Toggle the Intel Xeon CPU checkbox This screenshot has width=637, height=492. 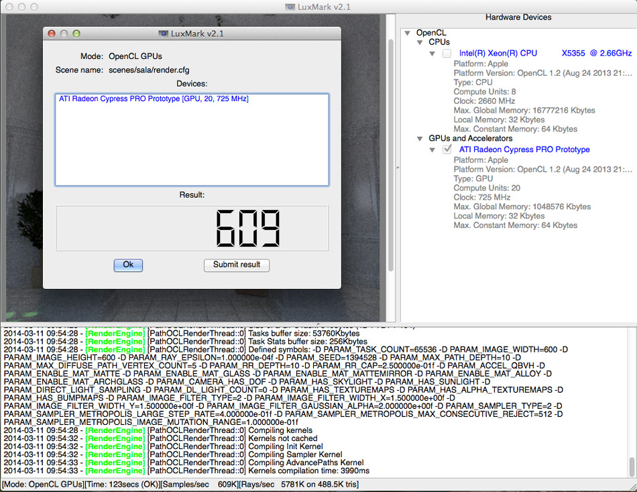(x=447, y=53)
